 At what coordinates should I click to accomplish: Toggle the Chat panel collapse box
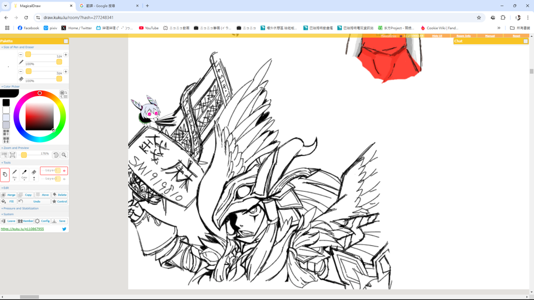(x=525, y=41)
